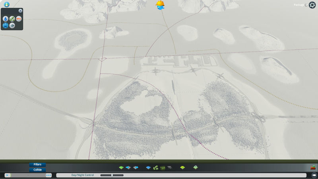Open the blue water tools menu
The height and width of the screenshot is (179, 318).
click(148, 168)
